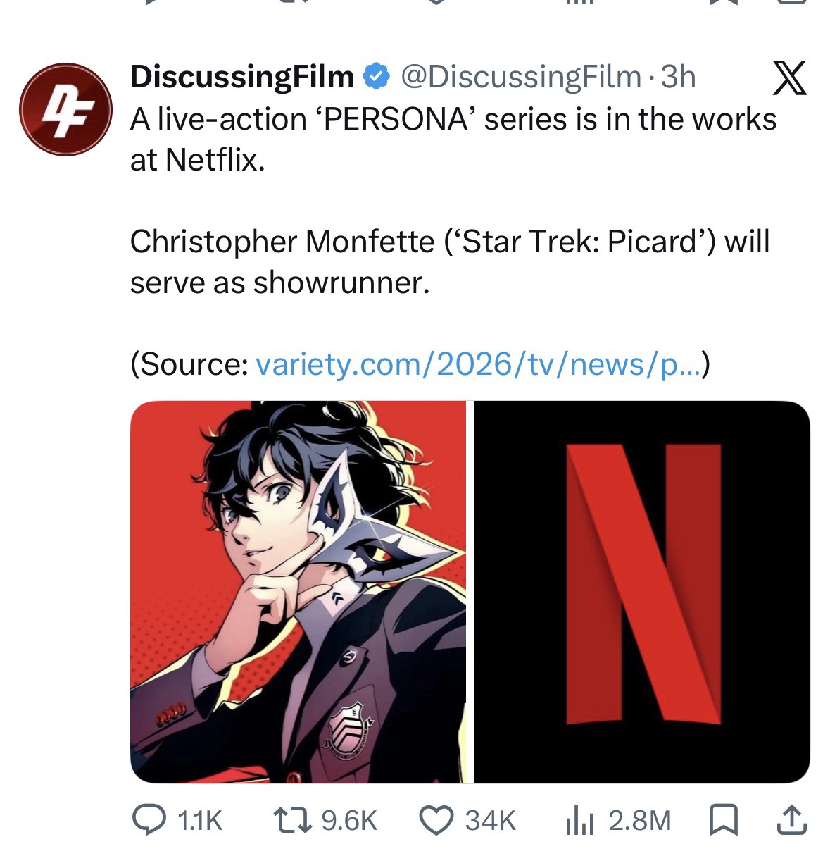The image size is (830, 849).
Task: Click the 1.1K replies count
Action: (x=200, y=821)
